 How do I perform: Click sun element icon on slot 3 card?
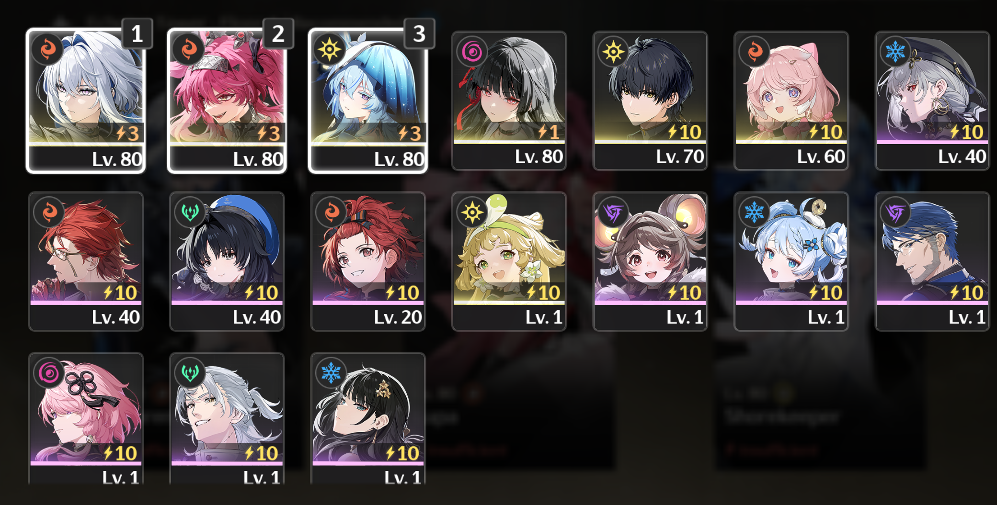pyautogui.click(x=329, y=49)
